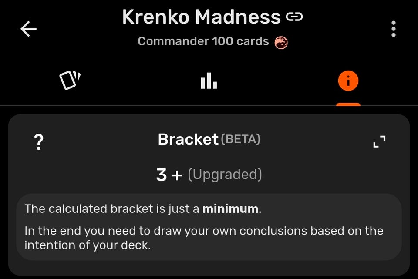
Task: Tap the Commander 100 cards subtitle
Action: (x=203, y=41)
